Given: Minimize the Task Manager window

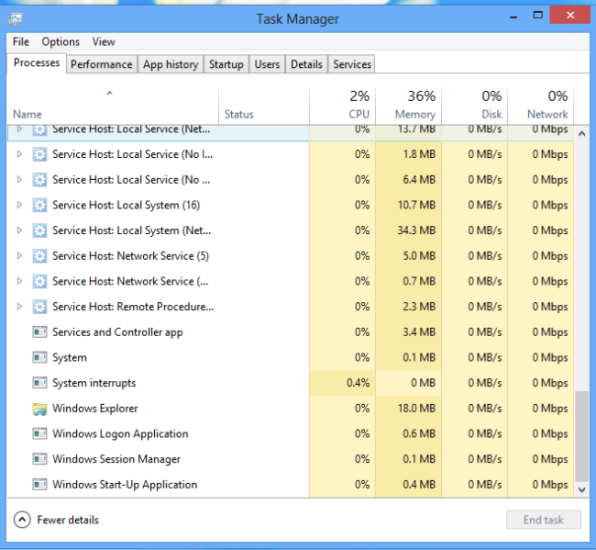Looking at the screenshot, I should tap(513, 17).
